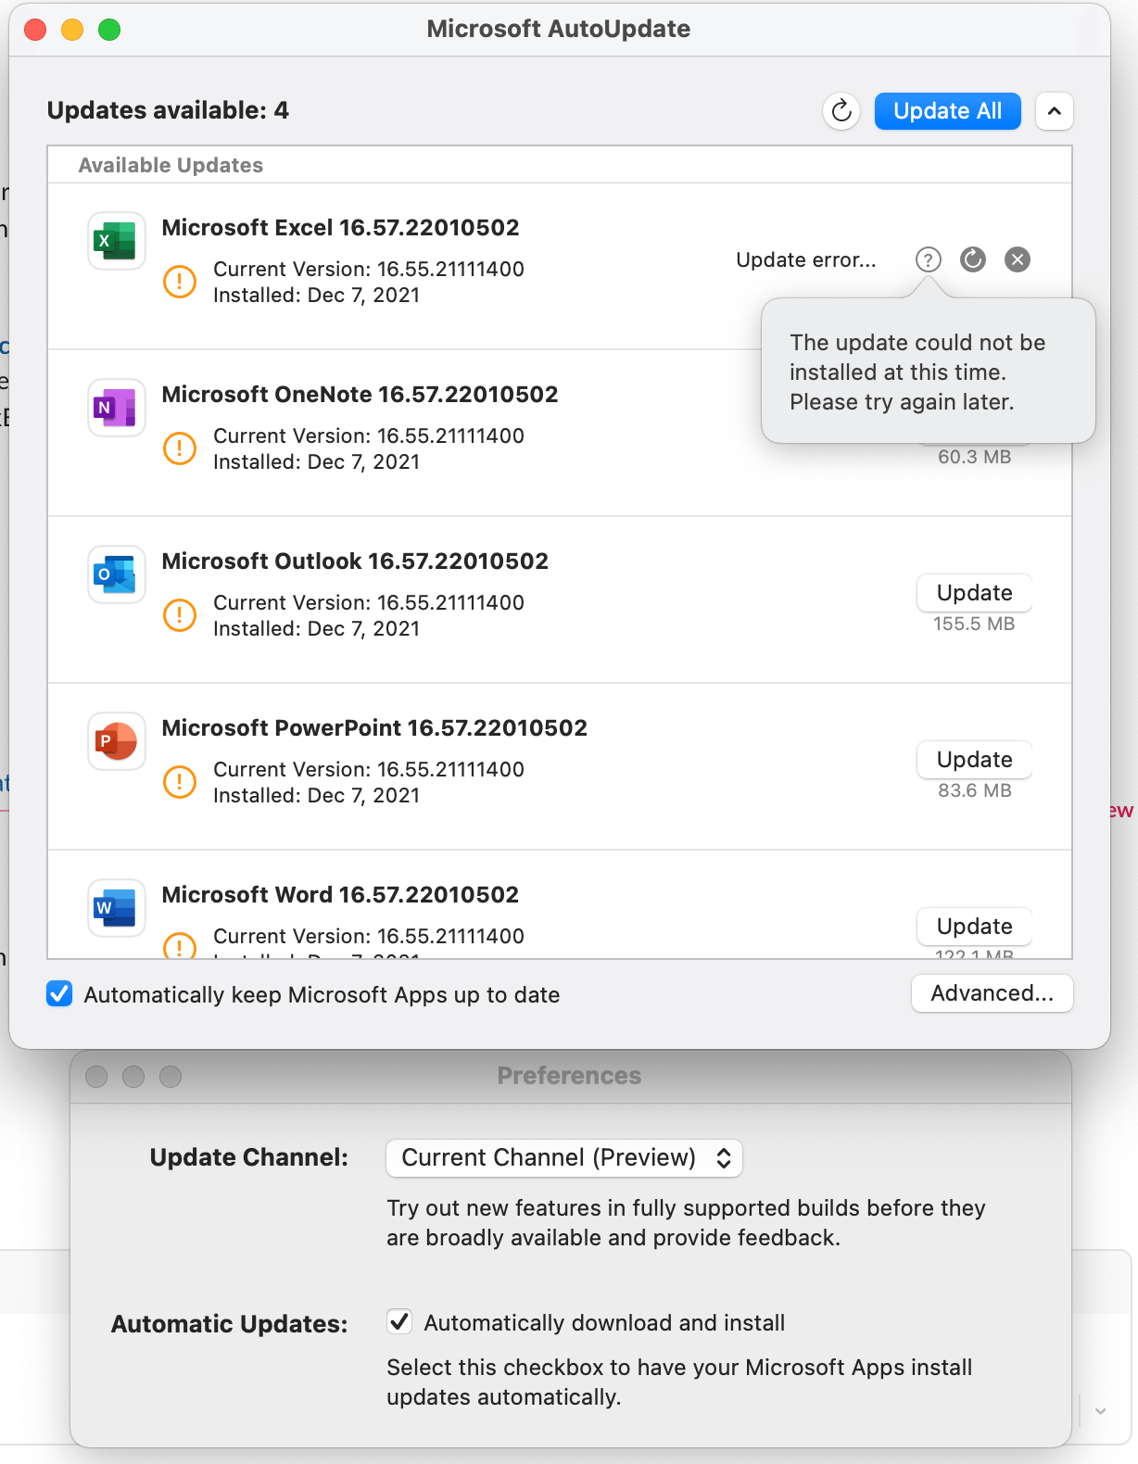1138x1464 pixels.
Task: Uncheck Automatically keep Microsoft Apps up to date
Action: (x=59, y=994)
